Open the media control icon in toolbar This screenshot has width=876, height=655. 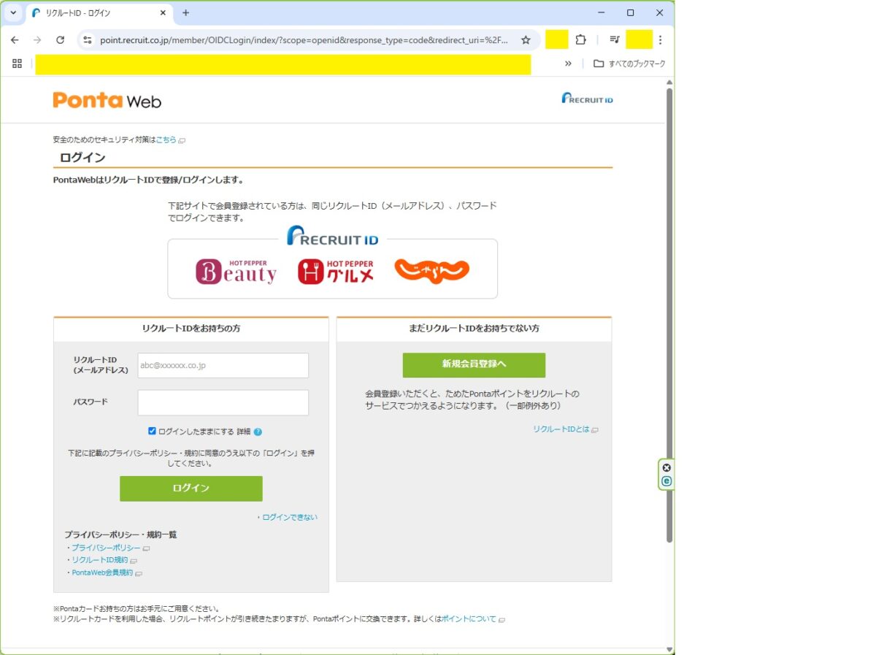615,40
